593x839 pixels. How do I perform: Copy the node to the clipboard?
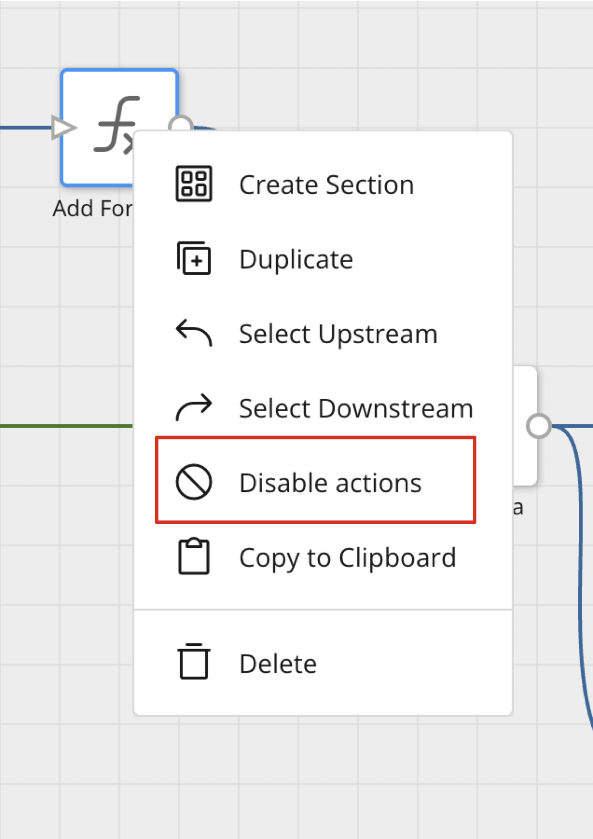pos(349,558)
